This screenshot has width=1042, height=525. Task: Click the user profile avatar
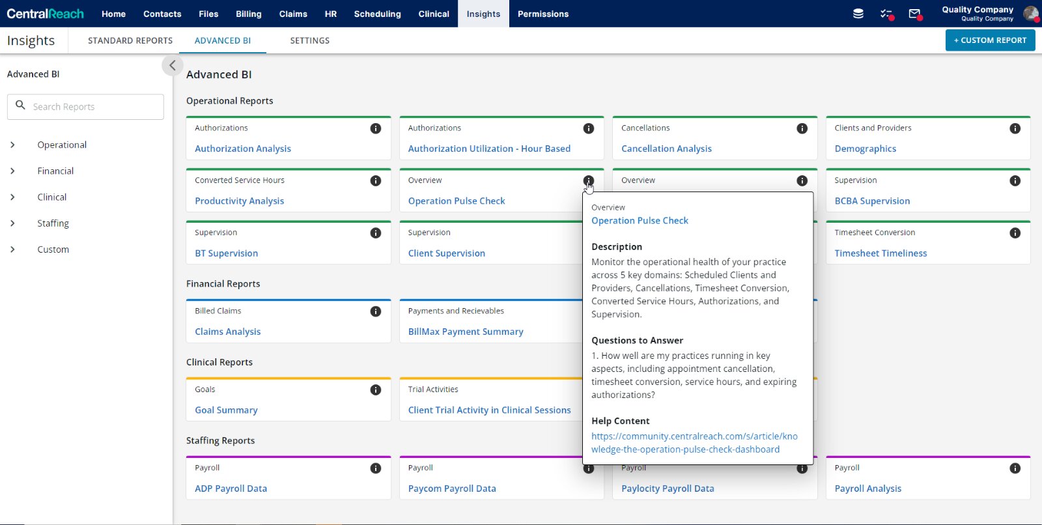coord(1030,14)
